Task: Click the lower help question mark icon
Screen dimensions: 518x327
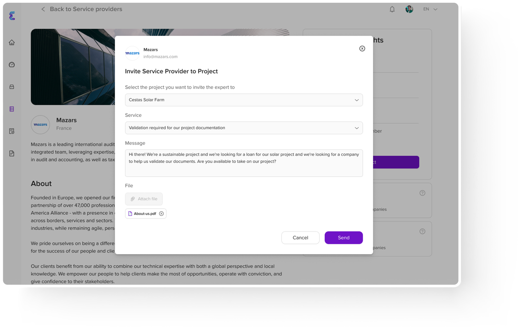Action: [422, 232]
